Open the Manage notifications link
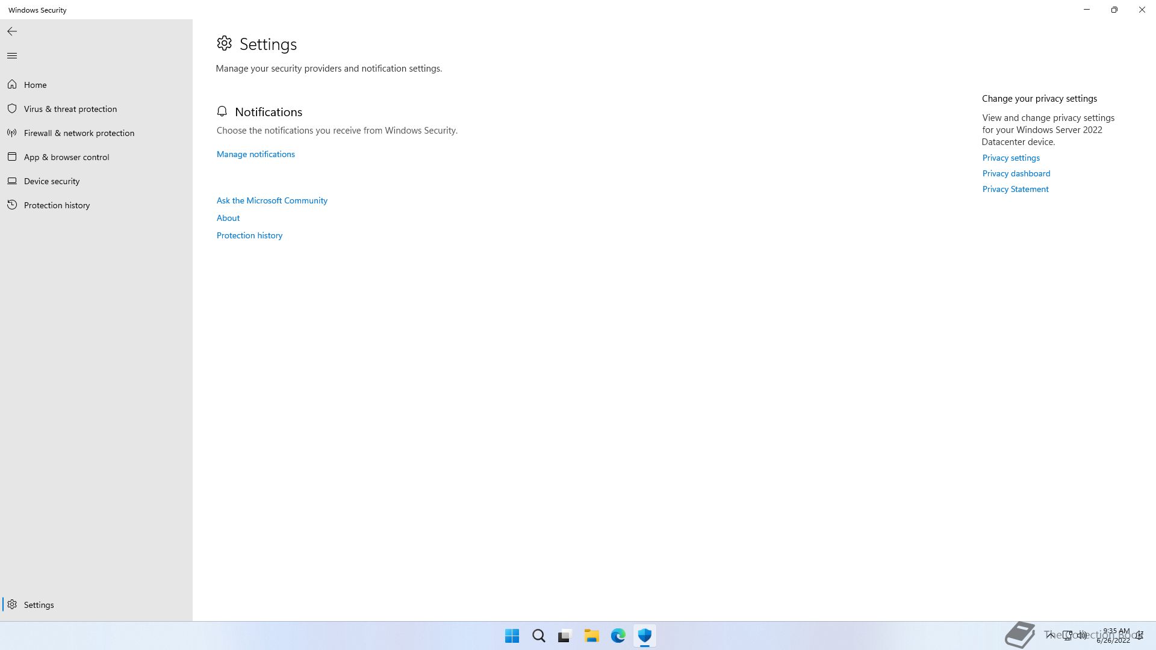The height and width of the screenshot is (650, 1156). pos(256,154)
